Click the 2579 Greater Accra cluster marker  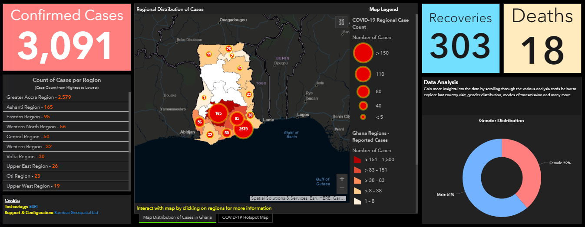point(243,129)
